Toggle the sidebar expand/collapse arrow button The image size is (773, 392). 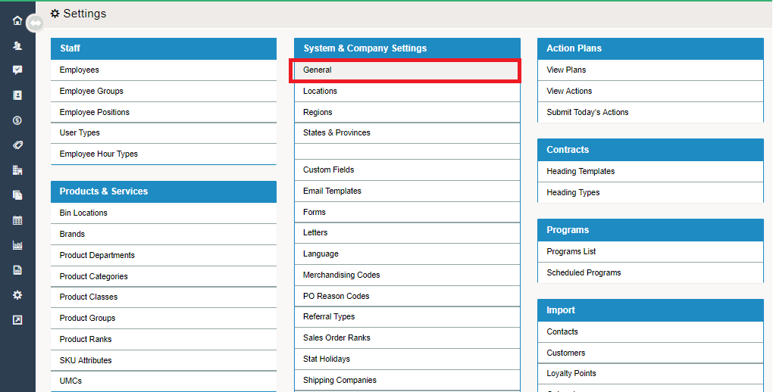[x=35, y=23]
